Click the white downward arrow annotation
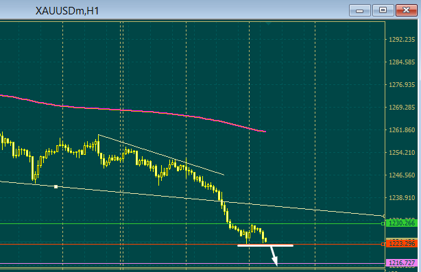 pos(274,256)
